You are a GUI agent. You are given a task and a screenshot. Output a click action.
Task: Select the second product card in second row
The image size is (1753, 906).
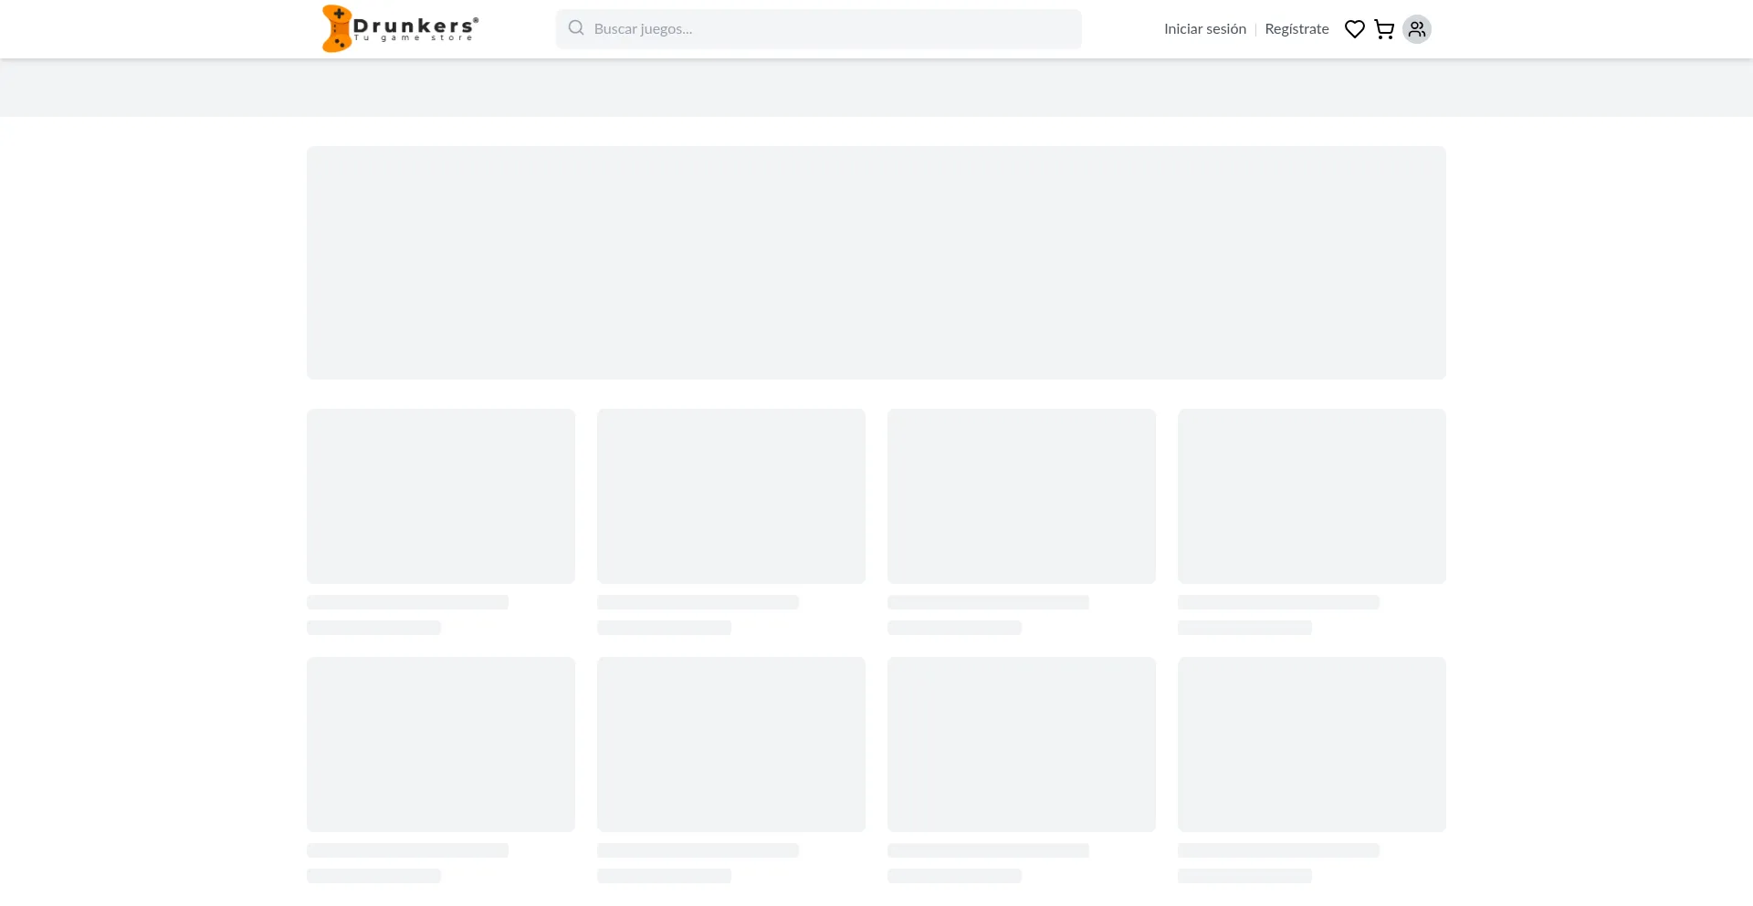click(731, 745)
